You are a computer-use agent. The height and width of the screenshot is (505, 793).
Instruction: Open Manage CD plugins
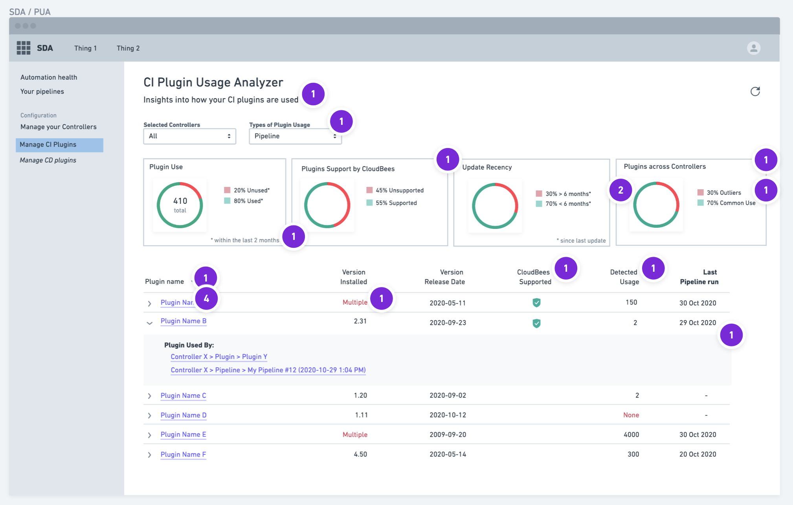point(48,160)
